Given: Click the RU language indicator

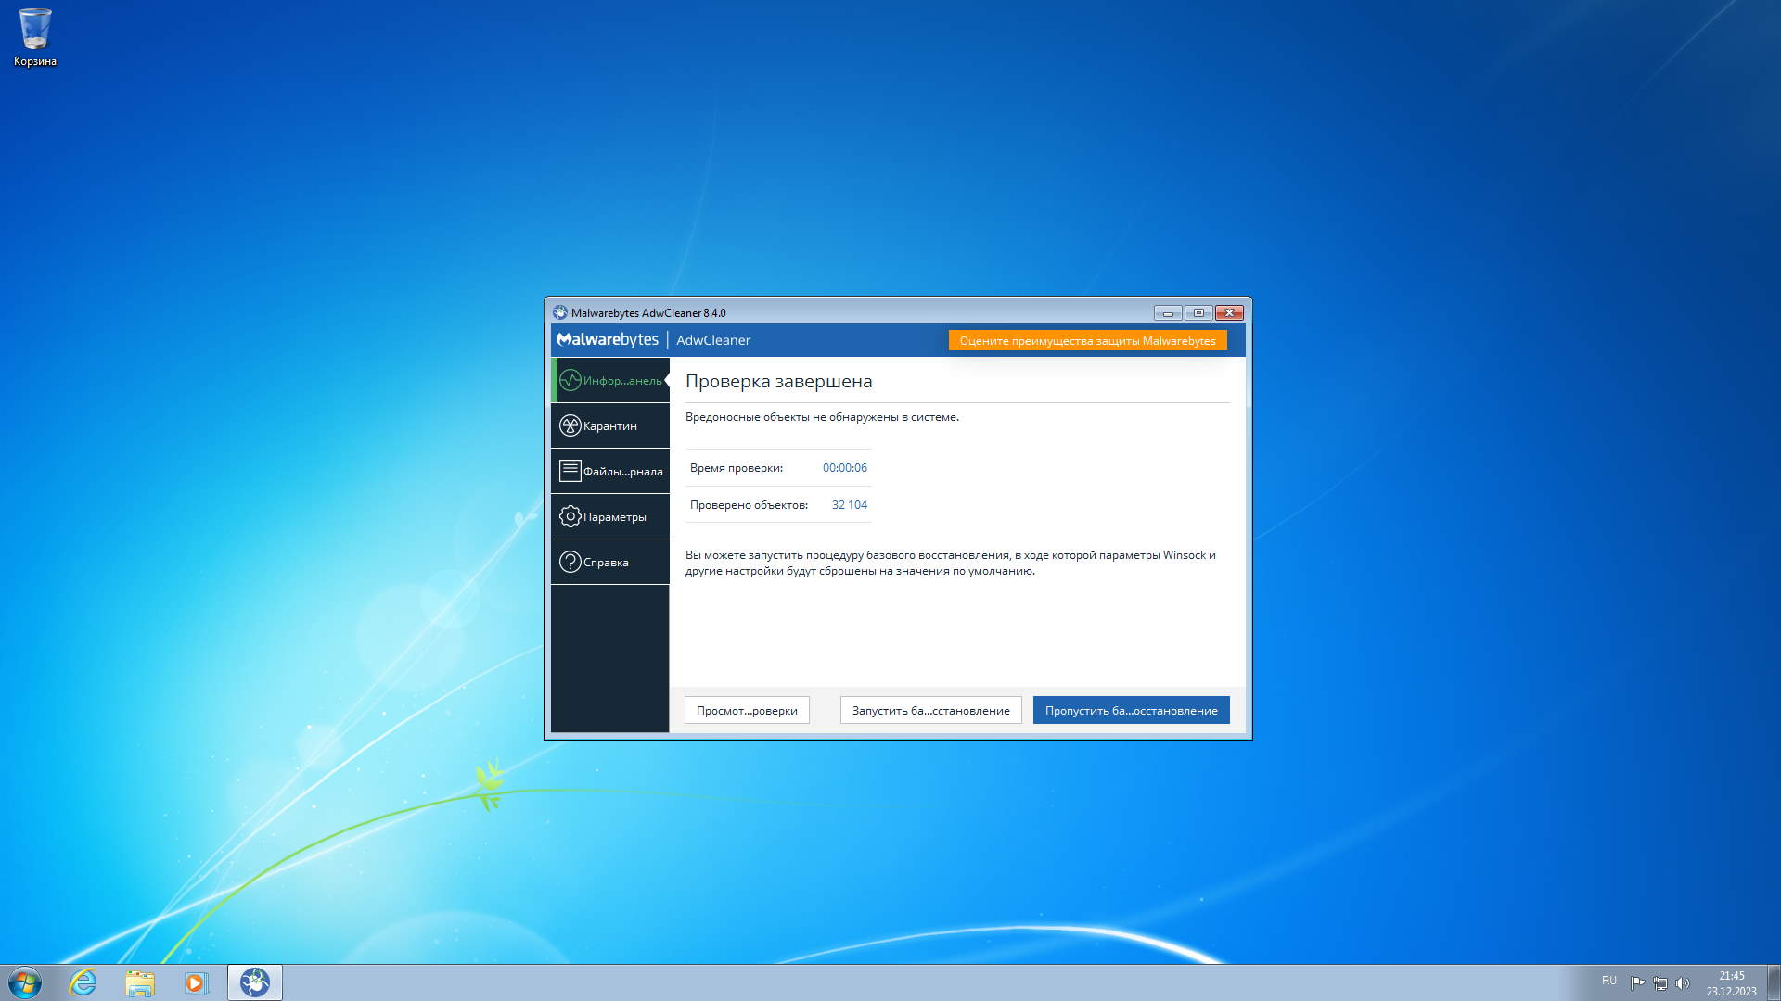Looking at the screenshot, I should pos(1608,981).
